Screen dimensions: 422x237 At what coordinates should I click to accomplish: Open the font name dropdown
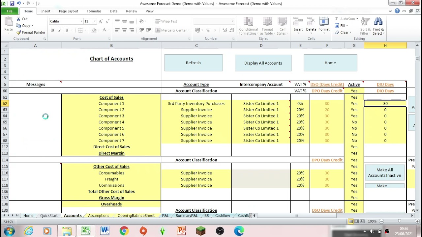pyautogui.click(x=81, y=21)
